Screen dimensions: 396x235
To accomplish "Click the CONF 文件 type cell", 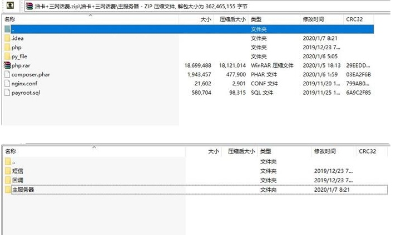I will click(264, 84).
